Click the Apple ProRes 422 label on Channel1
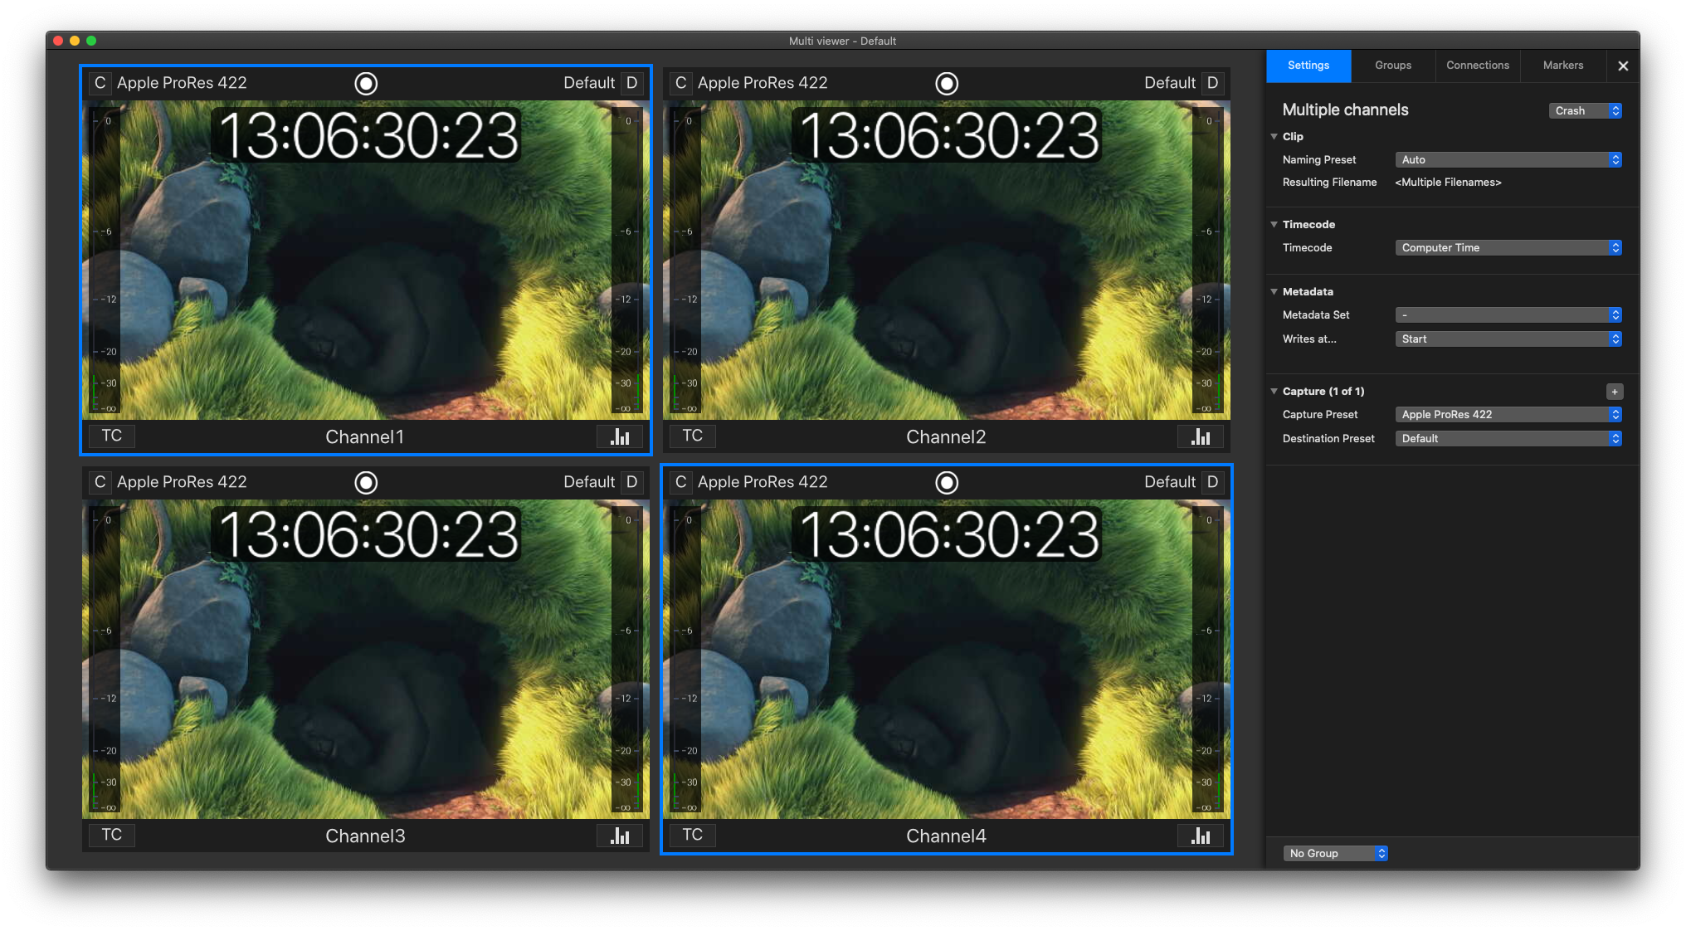The width and height of the screenshot is (1686, 931). 182,83
